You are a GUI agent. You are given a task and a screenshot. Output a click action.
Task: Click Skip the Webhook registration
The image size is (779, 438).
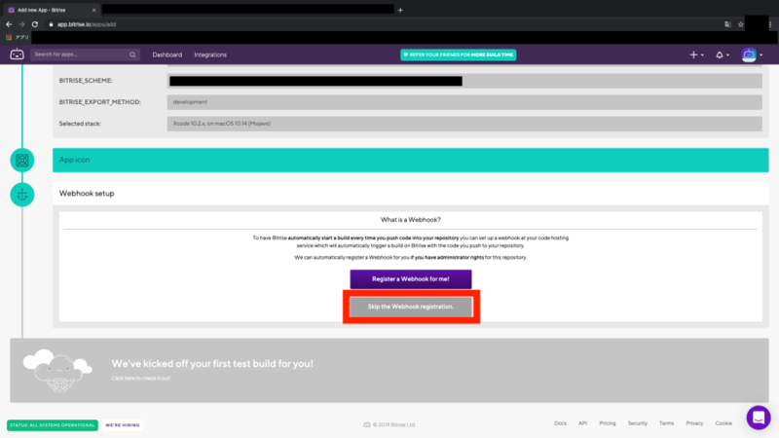click(x=410, y=307)
